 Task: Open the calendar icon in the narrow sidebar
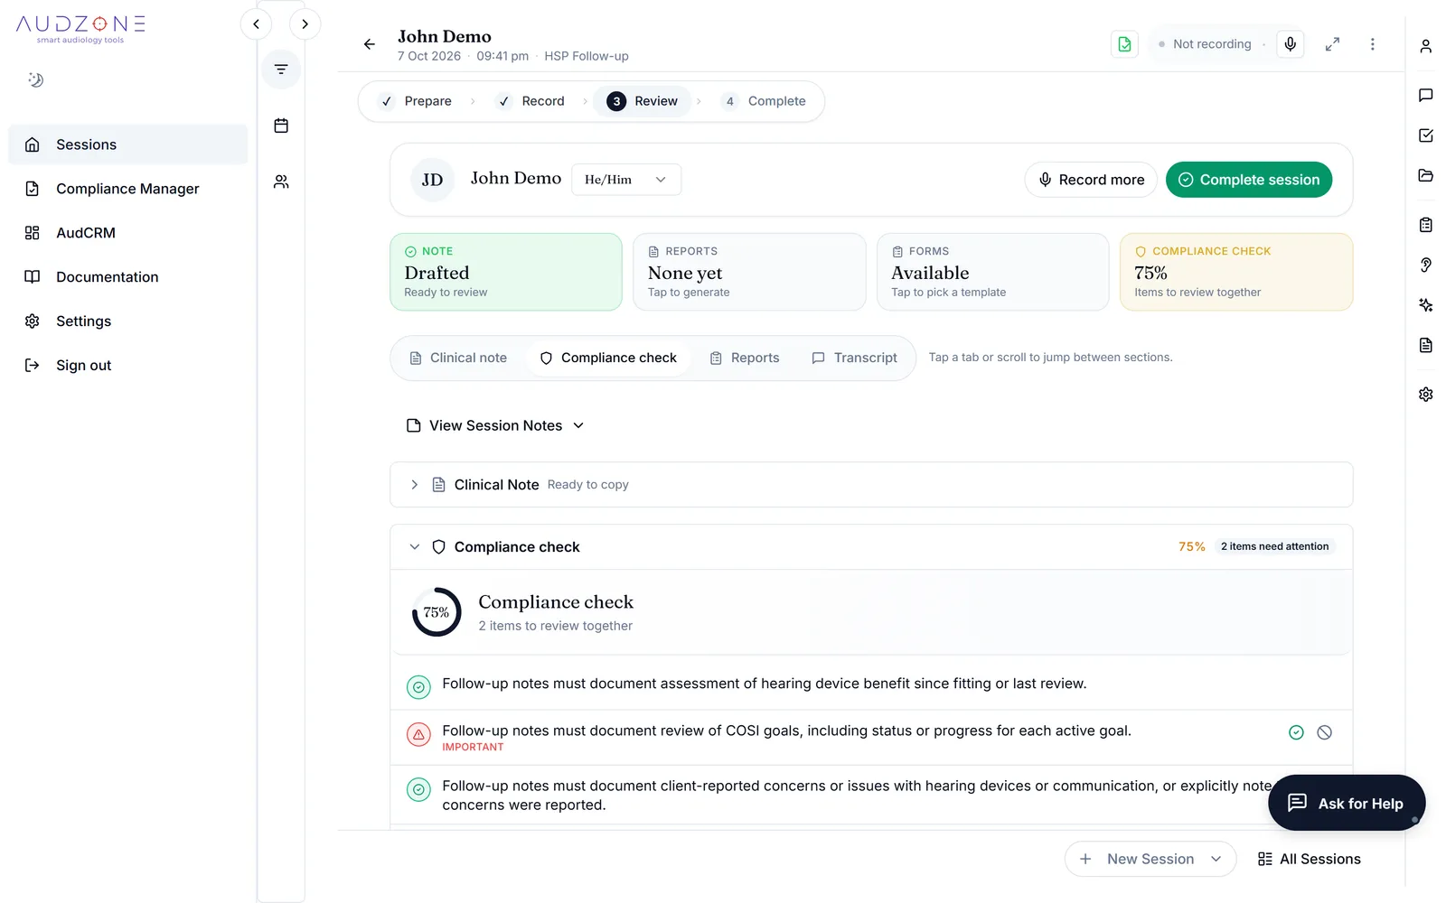[281, 126]
